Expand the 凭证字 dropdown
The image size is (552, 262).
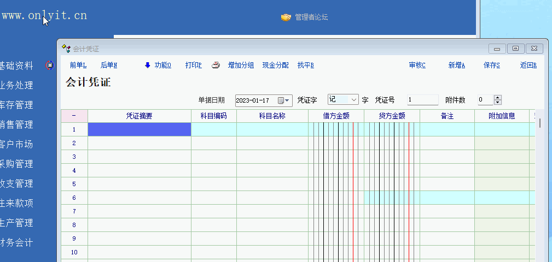coord(353,100)
